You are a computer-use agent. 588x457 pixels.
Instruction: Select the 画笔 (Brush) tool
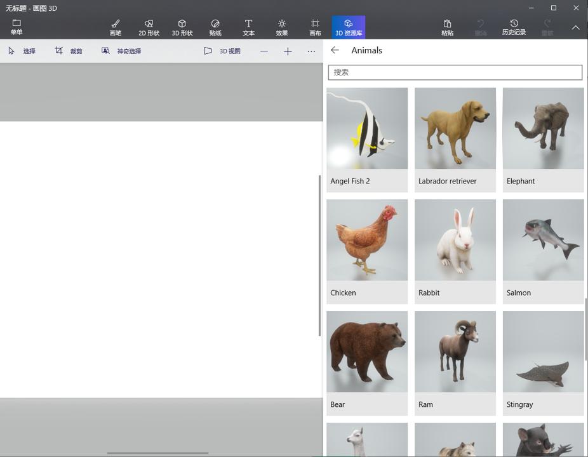pyautogui.click(x=116, y=27)
